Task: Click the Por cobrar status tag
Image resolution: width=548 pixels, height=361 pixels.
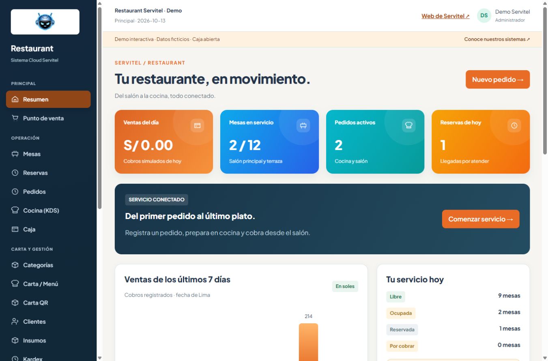Action: [402, 346]
